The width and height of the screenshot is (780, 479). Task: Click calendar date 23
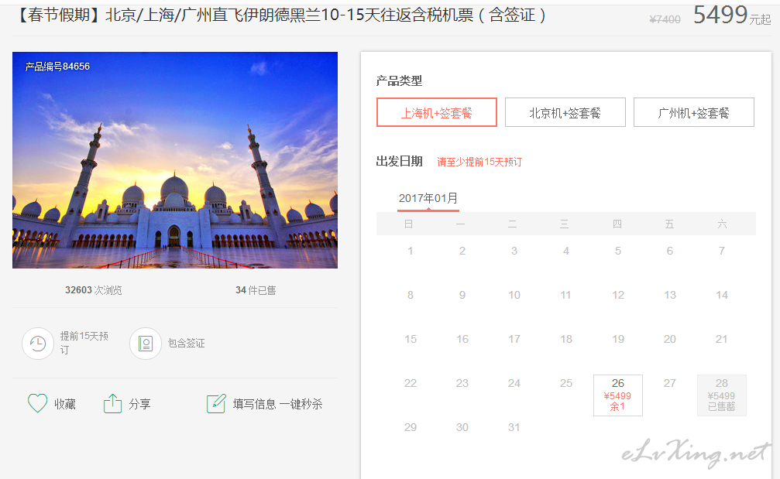[x=462, y=383]
